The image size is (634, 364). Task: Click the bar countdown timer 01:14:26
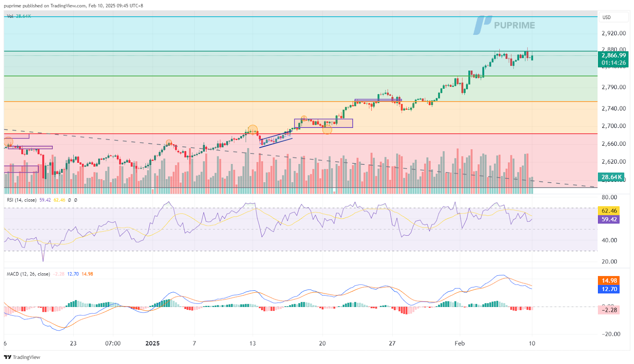613,63
